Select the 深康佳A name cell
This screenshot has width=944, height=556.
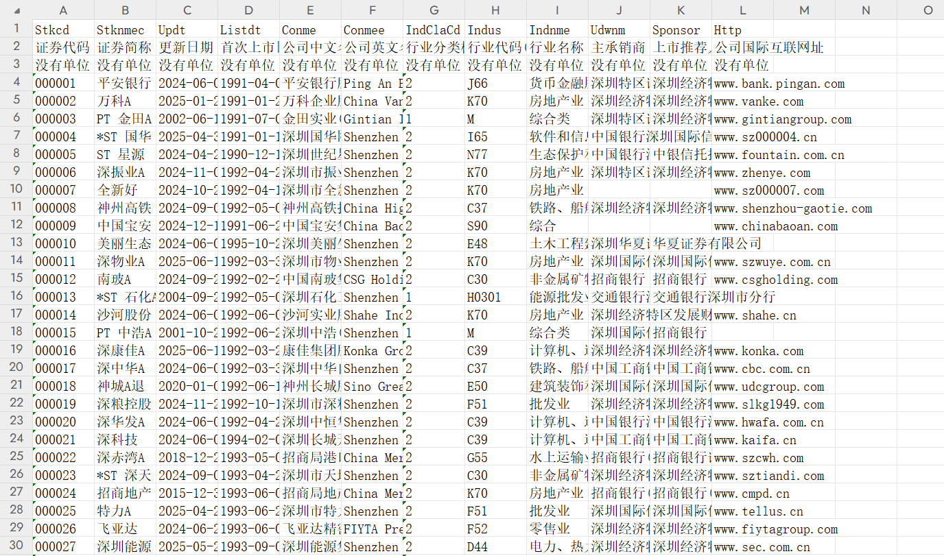click(x=126, y=350)
